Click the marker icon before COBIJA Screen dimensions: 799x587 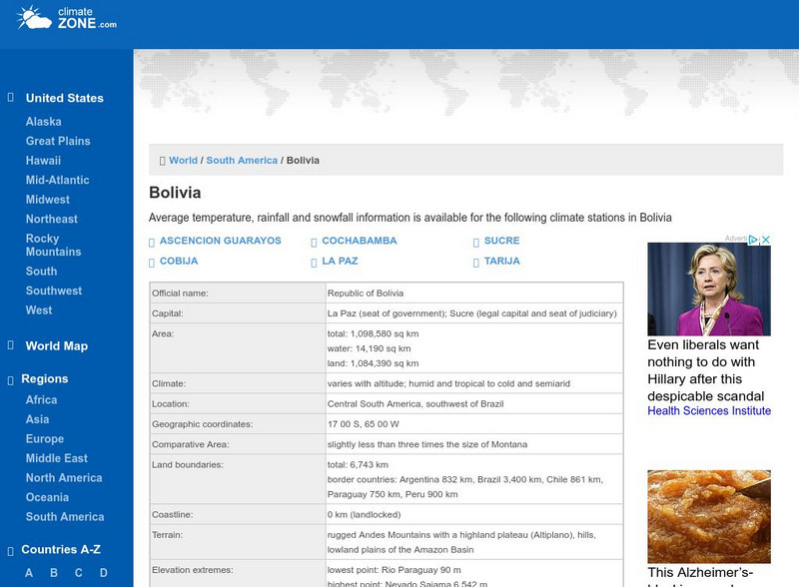coord(152,263)
